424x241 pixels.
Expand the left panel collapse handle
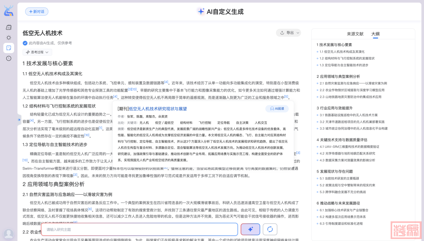pos(19,119)
